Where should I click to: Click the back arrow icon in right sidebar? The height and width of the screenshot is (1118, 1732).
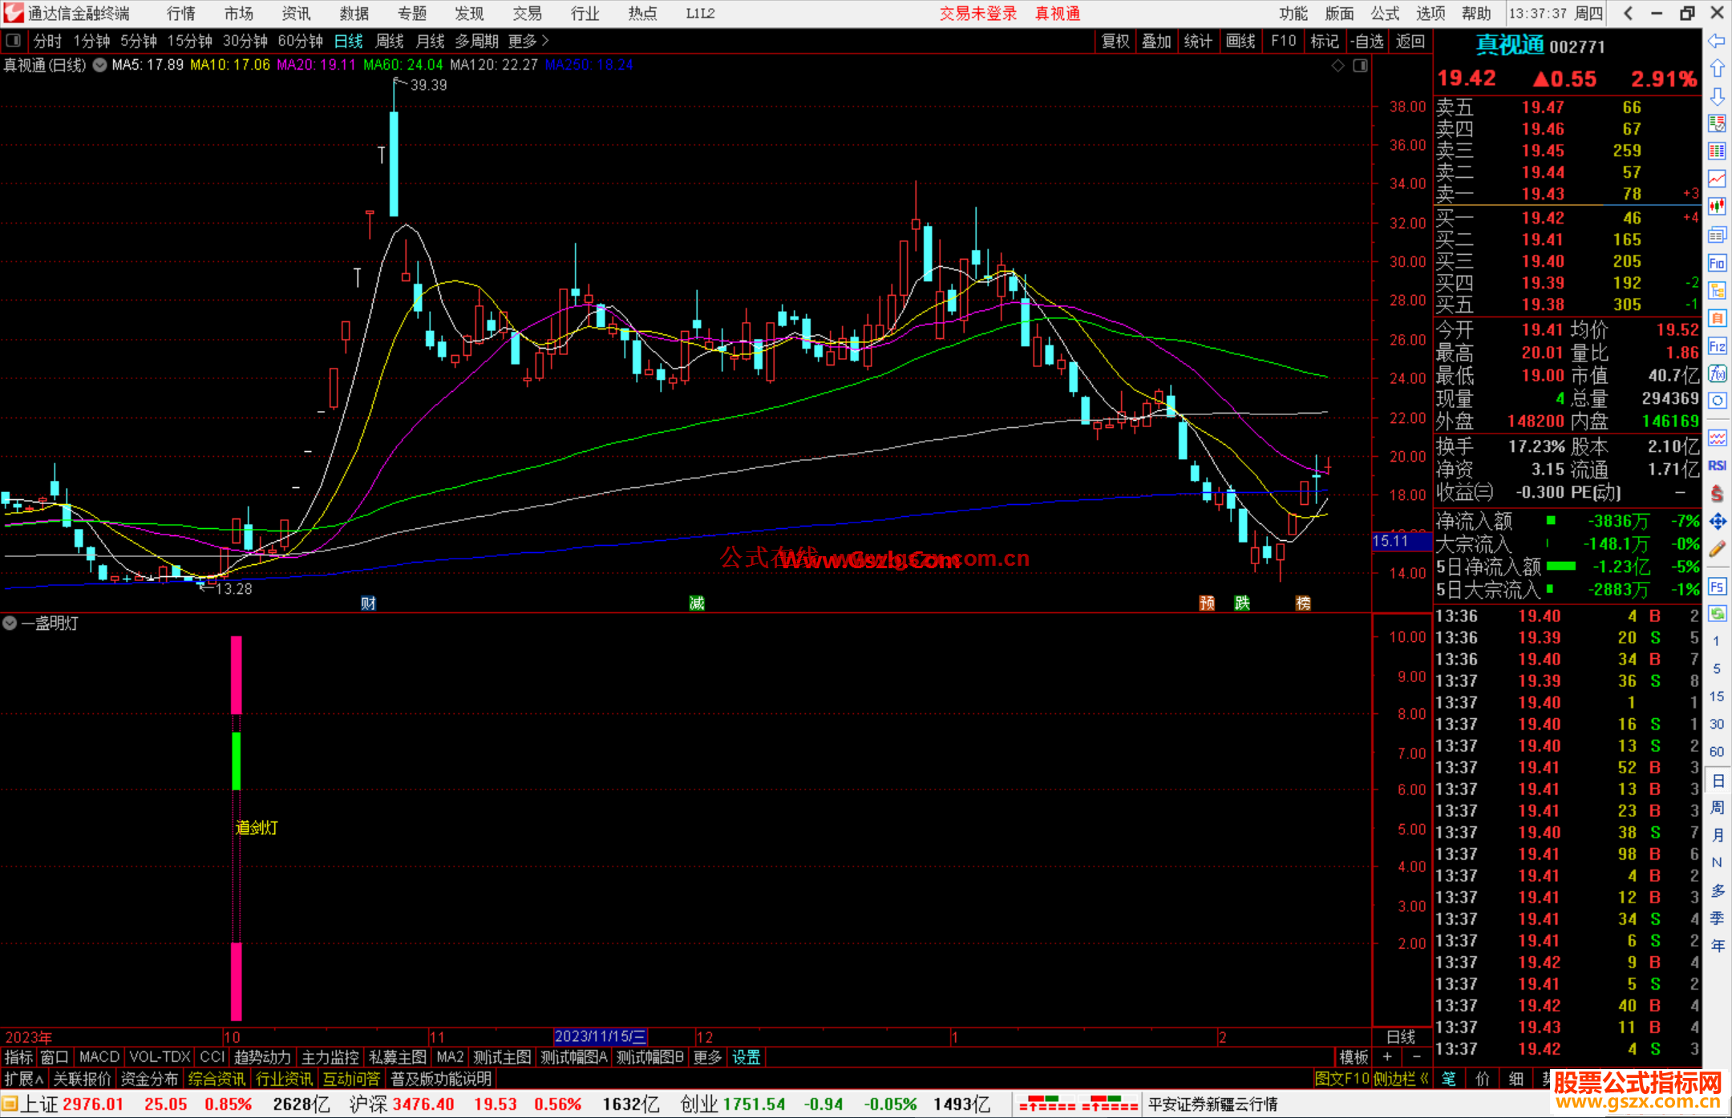tap(1717, 41)
